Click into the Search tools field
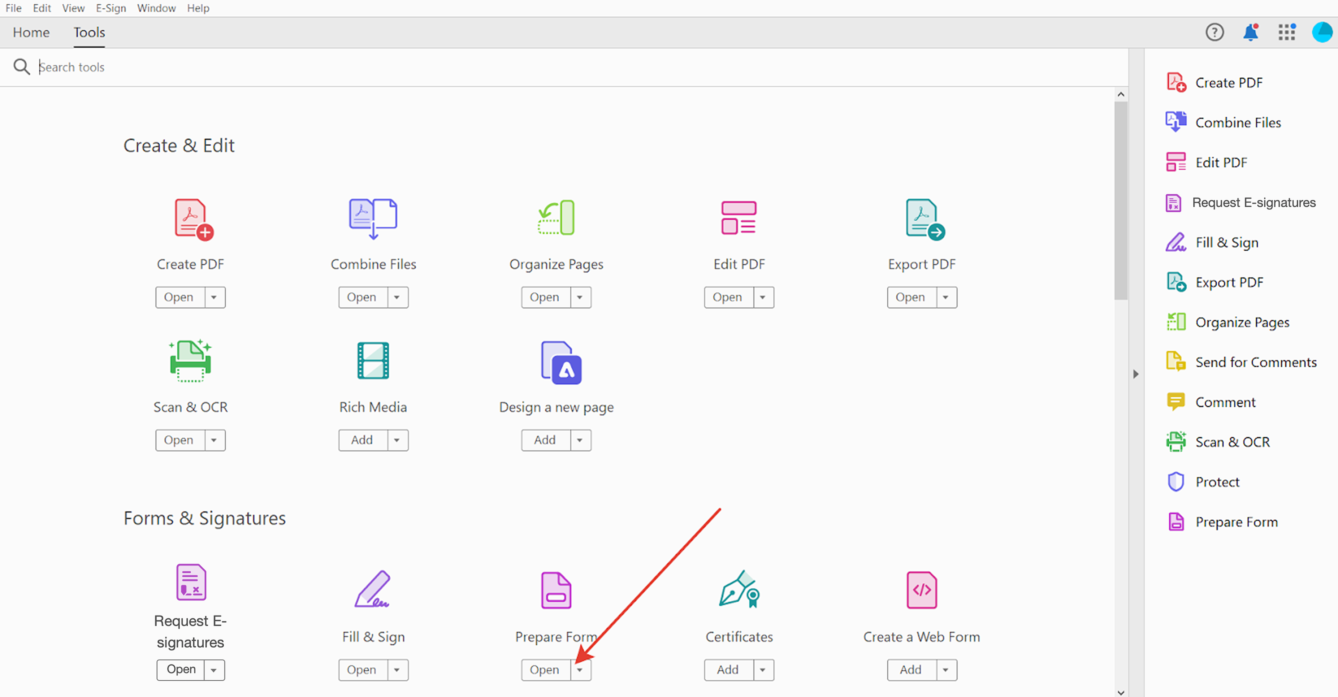The image size is (1338, 697). click(x=312, y=67)
